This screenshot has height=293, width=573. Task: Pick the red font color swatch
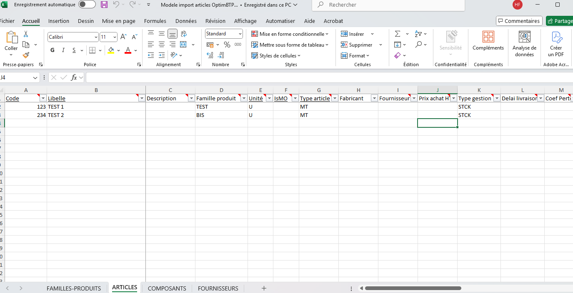click(x=128, y=50)
